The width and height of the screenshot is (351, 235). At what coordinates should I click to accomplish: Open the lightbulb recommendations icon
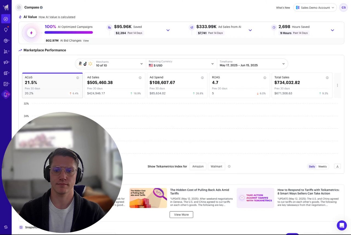[x=6, y=30]
